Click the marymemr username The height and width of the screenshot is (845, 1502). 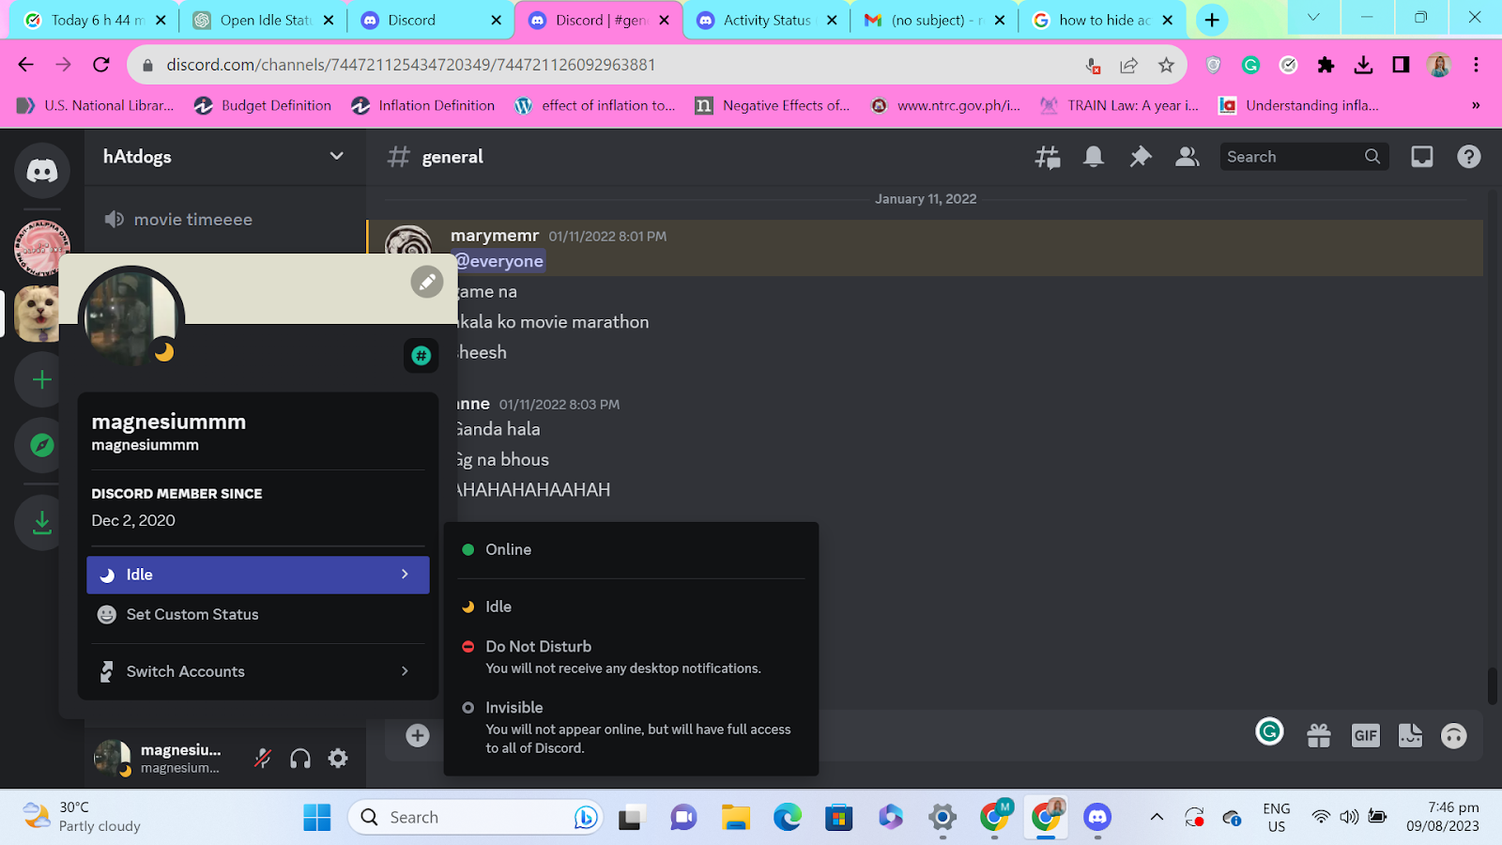click(x=495, y=236)
